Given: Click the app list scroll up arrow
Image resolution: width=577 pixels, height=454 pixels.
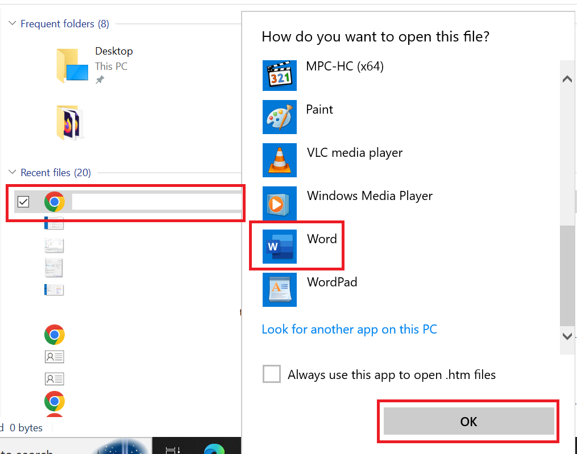Looking at the screenshot, I should pyautogui.click(x=567, y=79).
